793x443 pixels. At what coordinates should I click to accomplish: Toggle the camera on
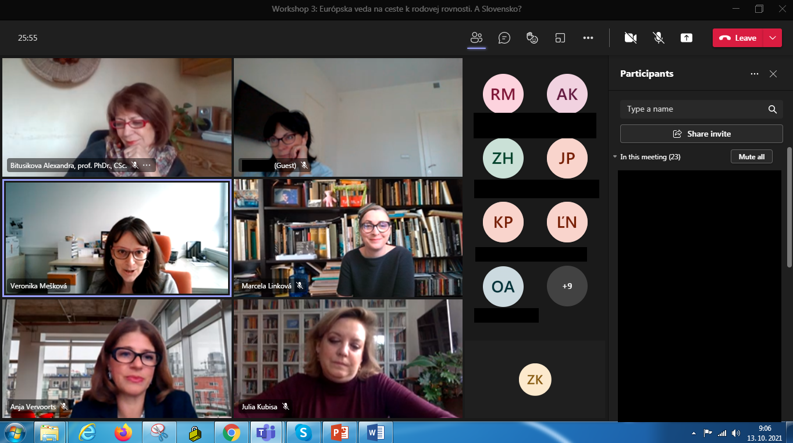click(630, 38)
